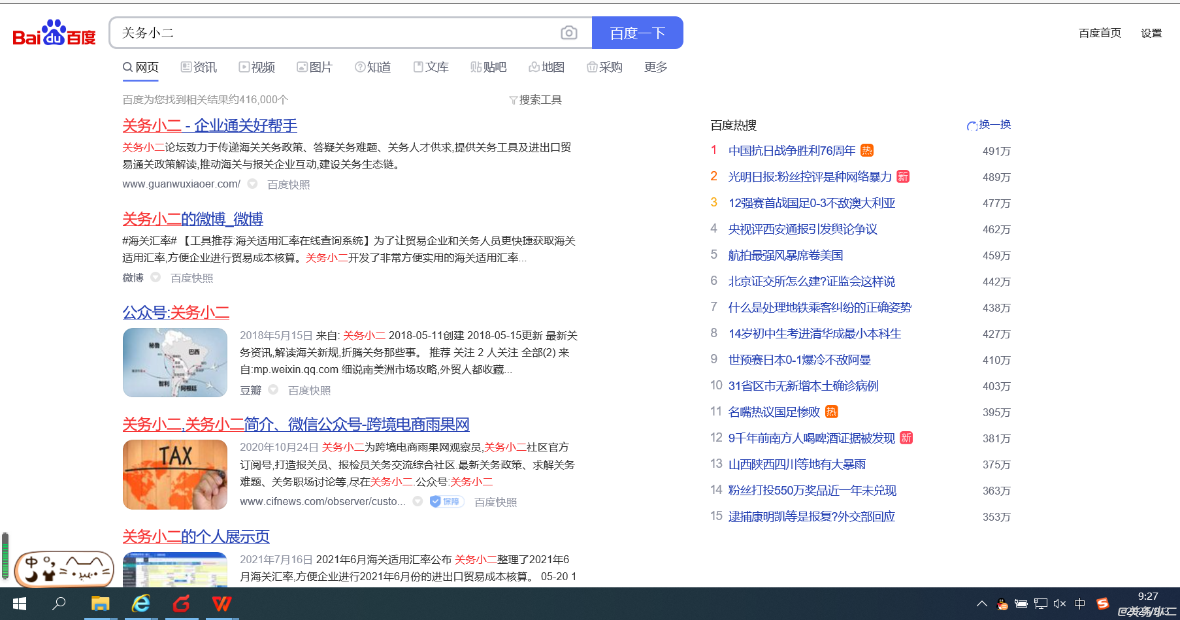
Task: Open 百度快照 for the 微博 result
Action: [x=191, y=278]
